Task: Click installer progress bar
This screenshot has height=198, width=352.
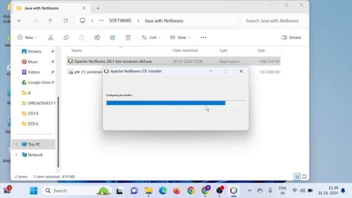Action: (x=176, y=103)
